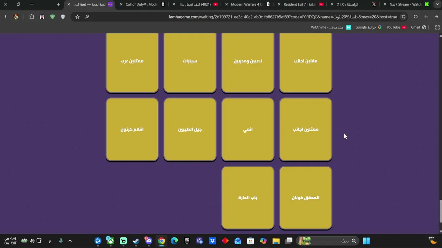This screenshot has height=248, width=442.
Task: Click the taskbar بحث search box
Action: (x=328, y=241)
